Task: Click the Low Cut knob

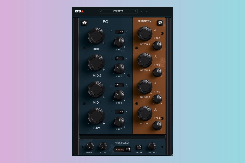Action: [90, 147]
